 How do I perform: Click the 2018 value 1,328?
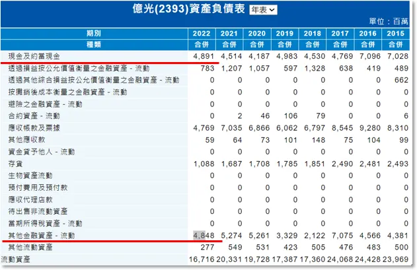pos(315,68)
